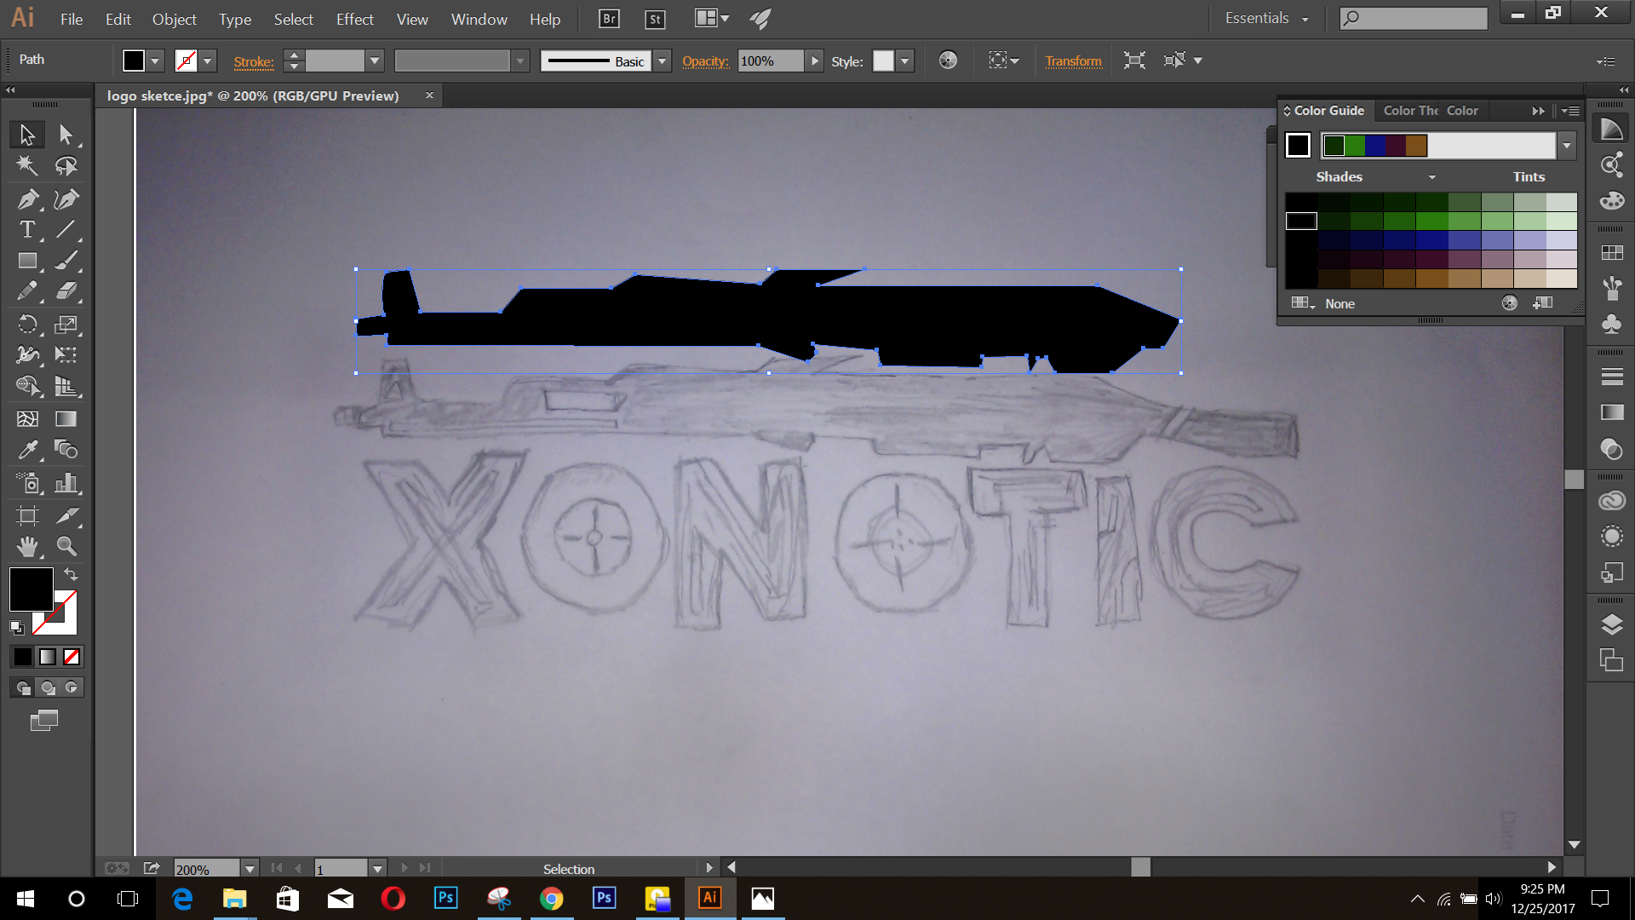Choose the Pencil tool

[x=27, y=291]
